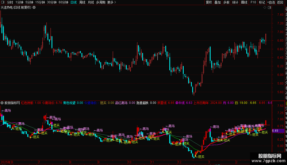Select the 60分钟 period tab

pyautogui.click(x=63, y=2)
